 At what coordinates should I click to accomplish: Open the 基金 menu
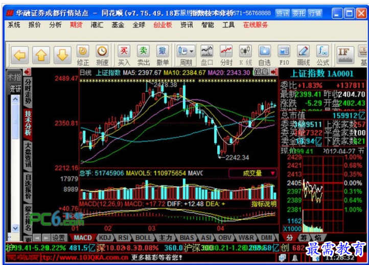coord(118,25)
